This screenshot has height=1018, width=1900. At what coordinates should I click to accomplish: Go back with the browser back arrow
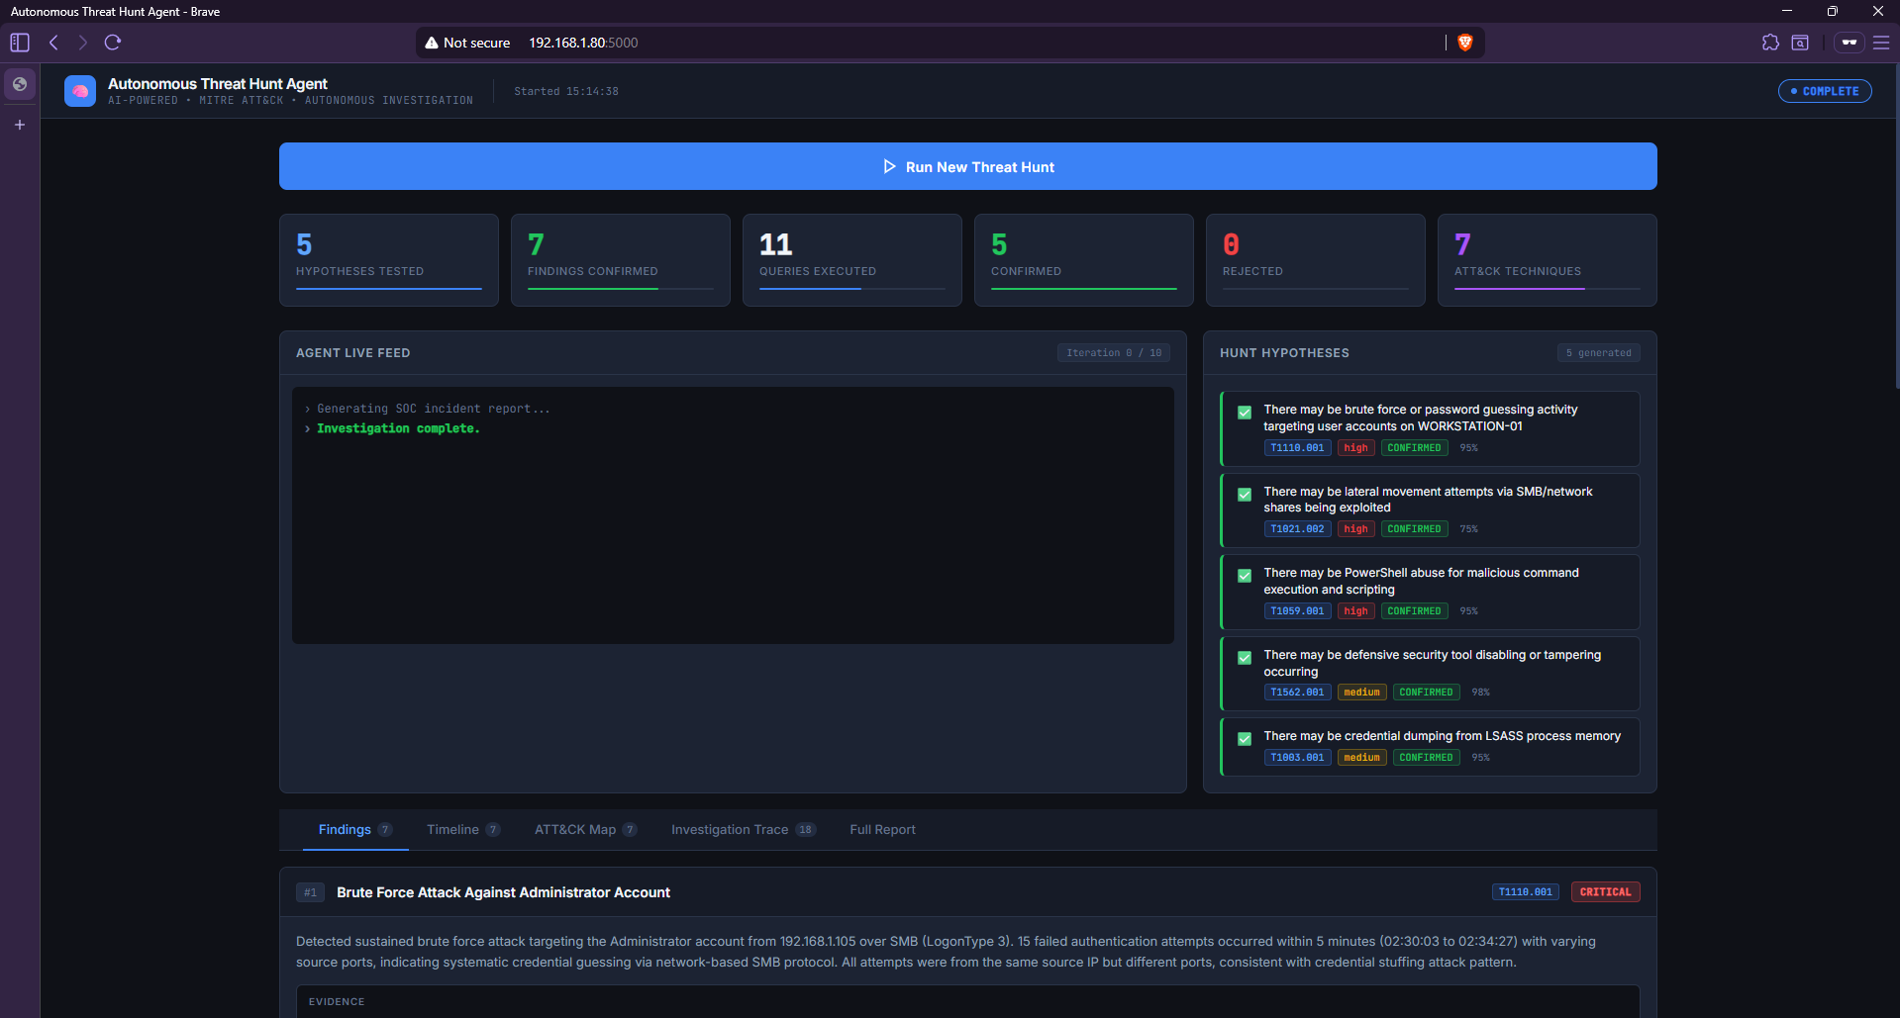pos(54,43)
